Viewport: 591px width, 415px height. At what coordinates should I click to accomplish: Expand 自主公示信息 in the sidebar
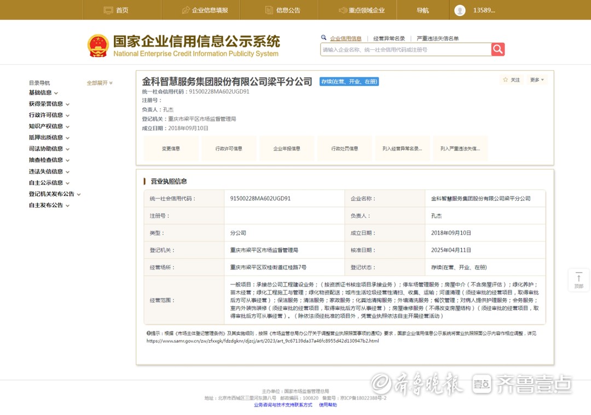[x=49, y=183]
